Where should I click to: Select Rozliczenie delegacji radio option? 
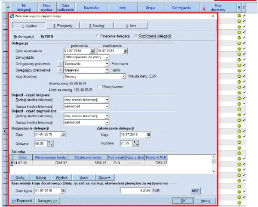pos(136,36)
